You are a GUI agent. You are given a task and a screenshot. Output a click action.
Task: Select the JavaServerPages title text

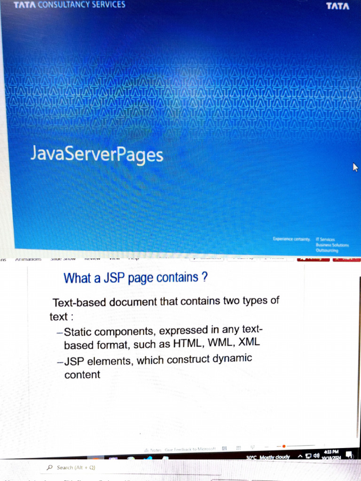(x=97, y=154)
